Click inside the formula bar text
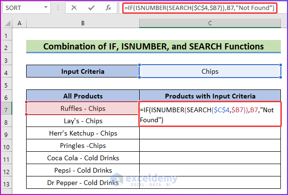Screen dimensions: 288x195 point(200,8)
